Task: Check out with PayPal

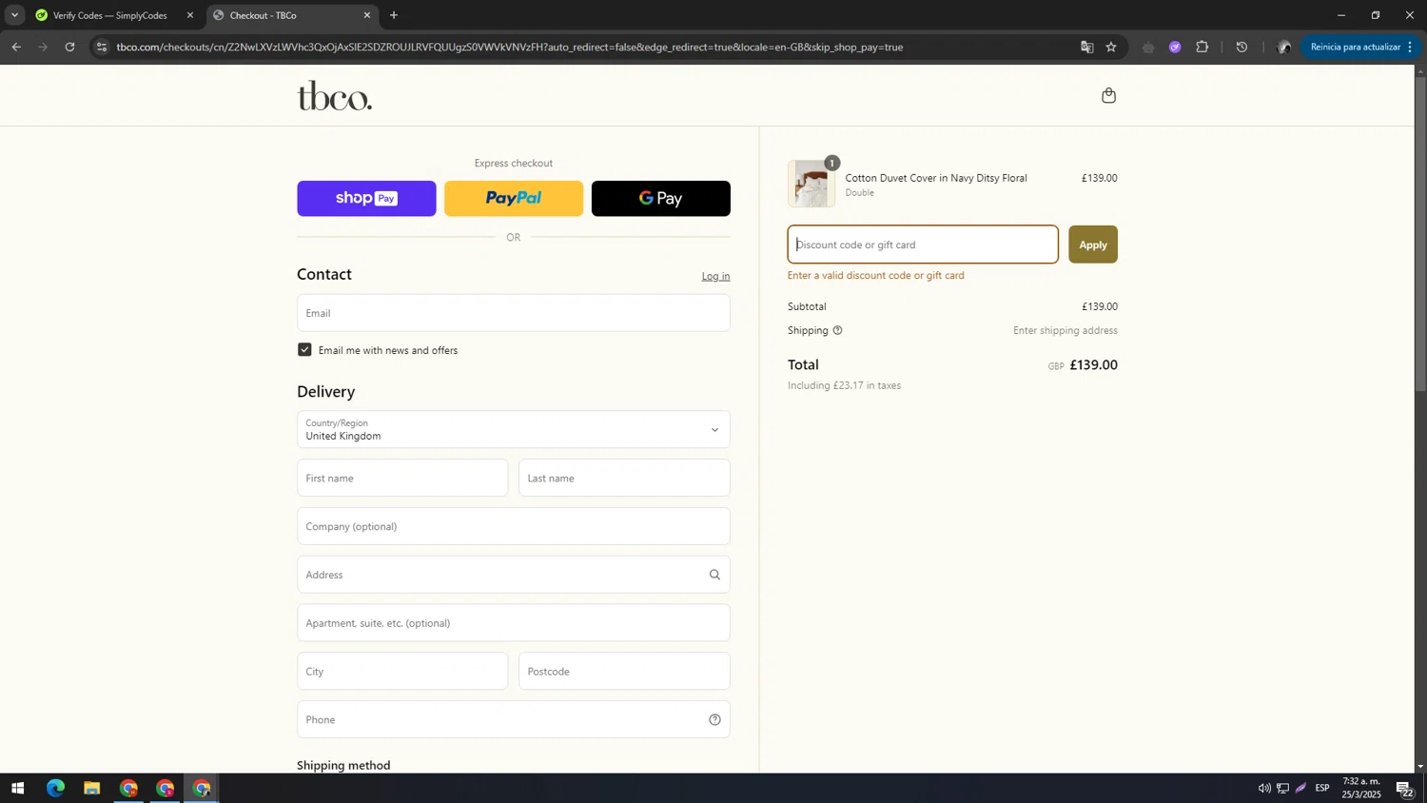Action: [x=514, y=198]
